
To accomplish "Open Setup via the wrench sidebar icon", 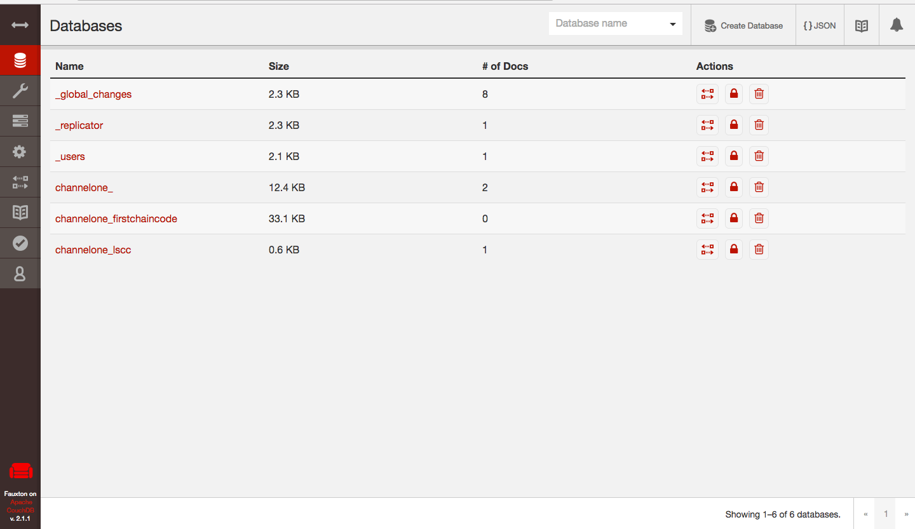I will (x=20, y=91).
